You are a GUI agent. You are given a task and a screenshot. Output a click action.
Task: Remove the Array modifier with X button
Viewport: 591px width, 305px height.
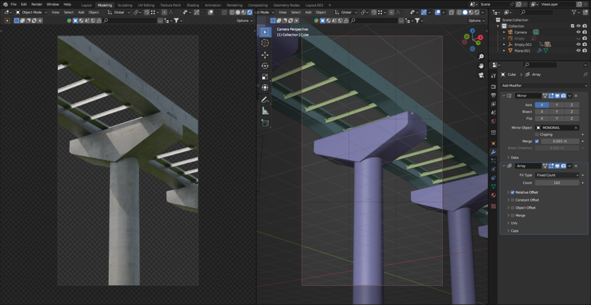point(576,166)
